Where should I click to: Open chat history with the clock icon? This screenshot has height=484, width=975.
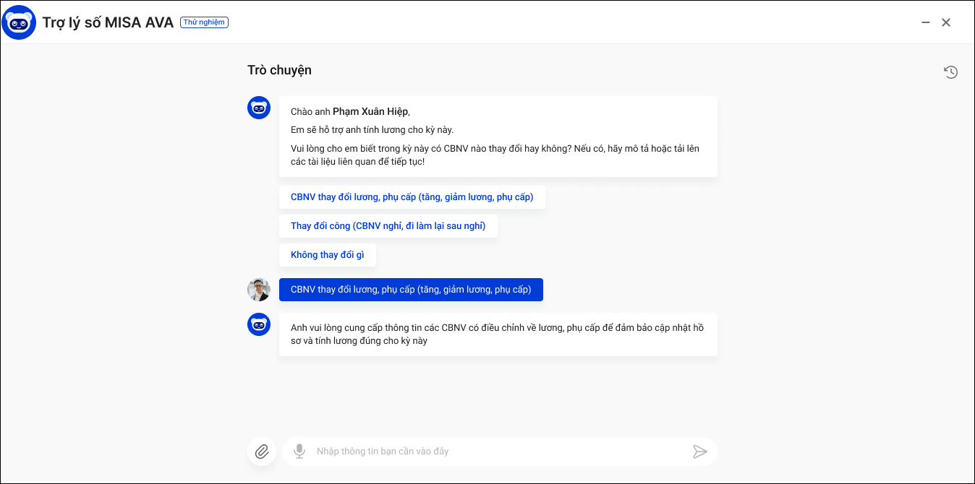point(950,72)
